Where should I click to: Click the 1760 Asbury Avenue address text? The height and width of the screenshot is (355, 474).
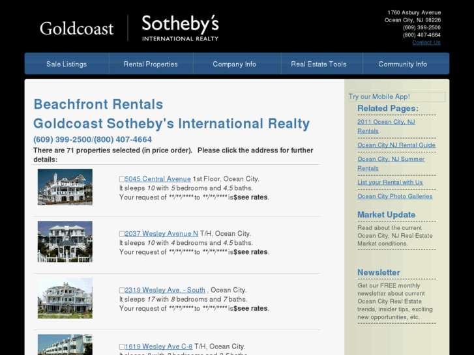tap(414, 12)
